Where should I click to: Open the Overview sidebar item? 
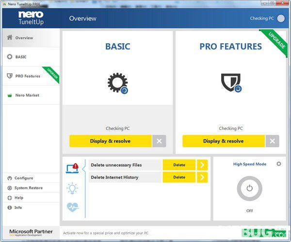coord(31,38)
